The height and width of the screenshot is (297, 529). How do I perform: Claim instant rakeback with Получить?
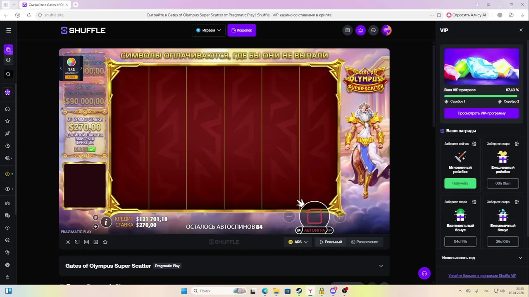460,184
